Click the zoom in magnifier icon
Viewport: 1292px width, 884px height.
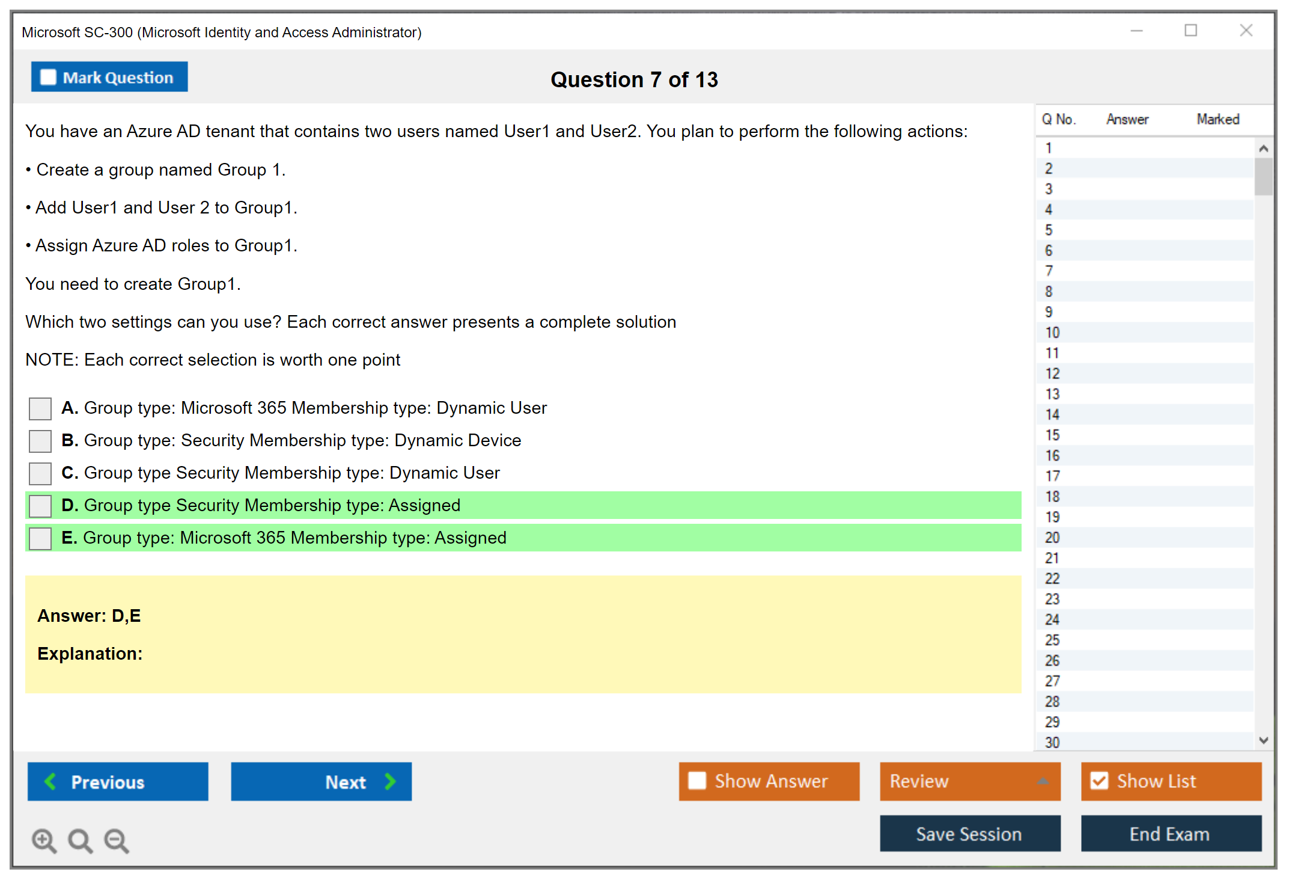coord(43,840)
